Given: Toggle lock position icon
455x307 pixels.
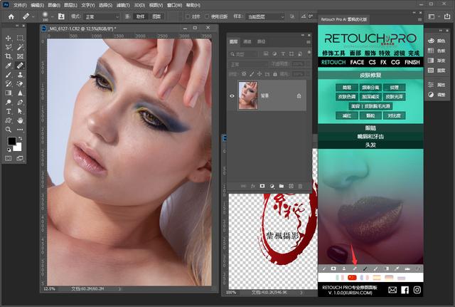Looking at the screenshot, I should click(259, 74).
